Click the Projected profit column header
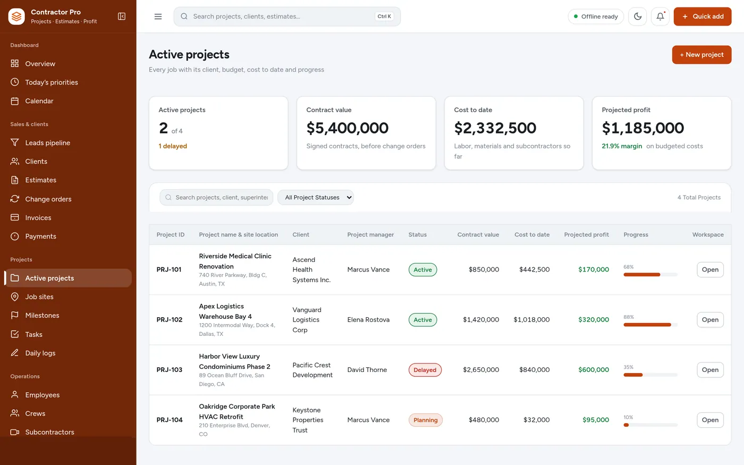 [587, 234]
